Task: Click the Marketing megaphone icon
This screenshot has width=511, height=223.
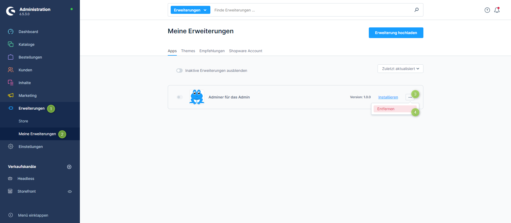Action: 11,95
